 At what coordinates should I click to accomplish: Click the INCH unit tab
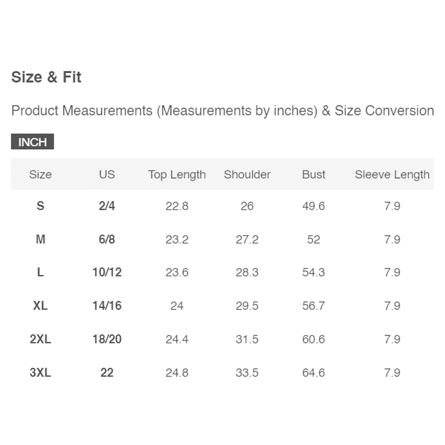(x=32, y=142)
